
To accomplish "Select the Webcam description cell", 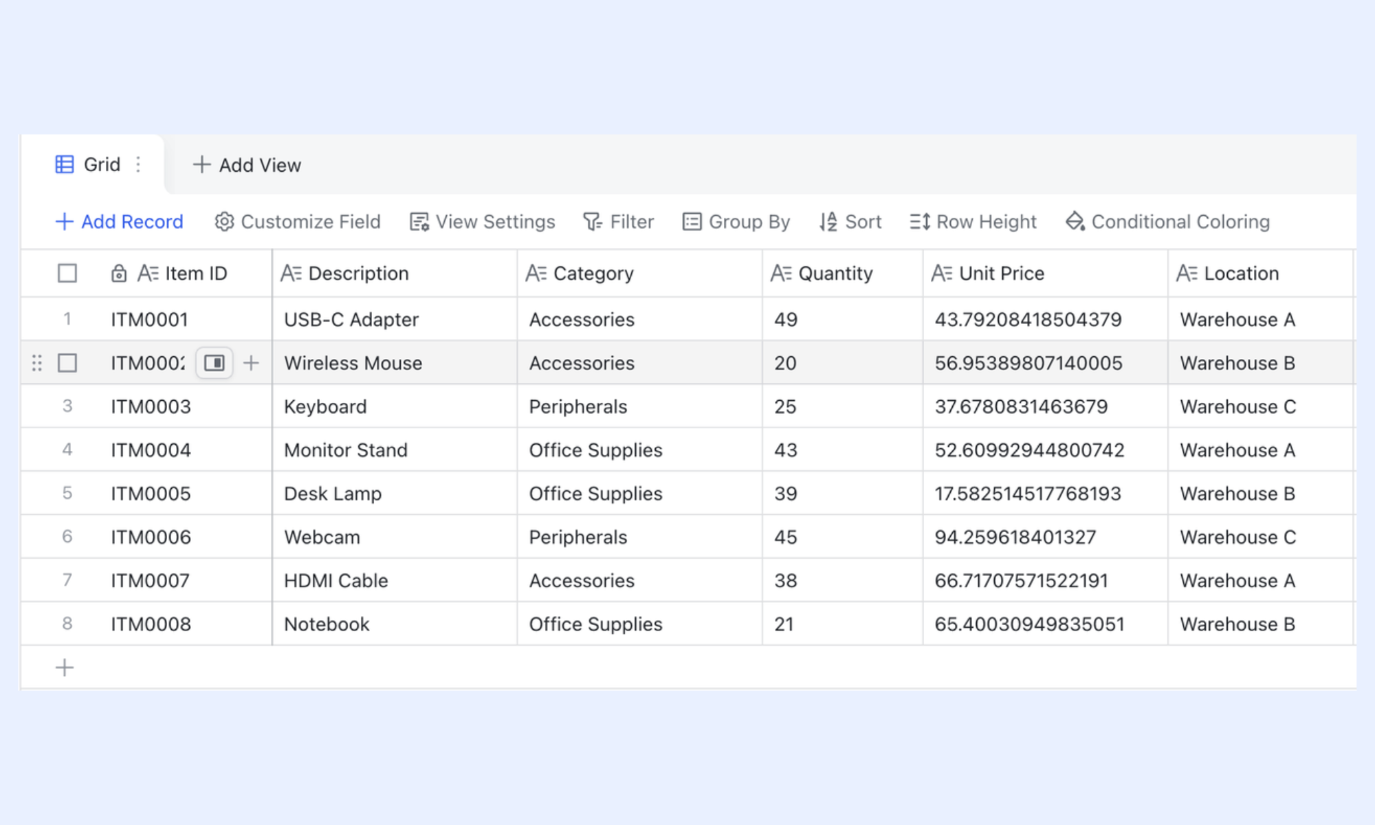I will tap(395, 537).
